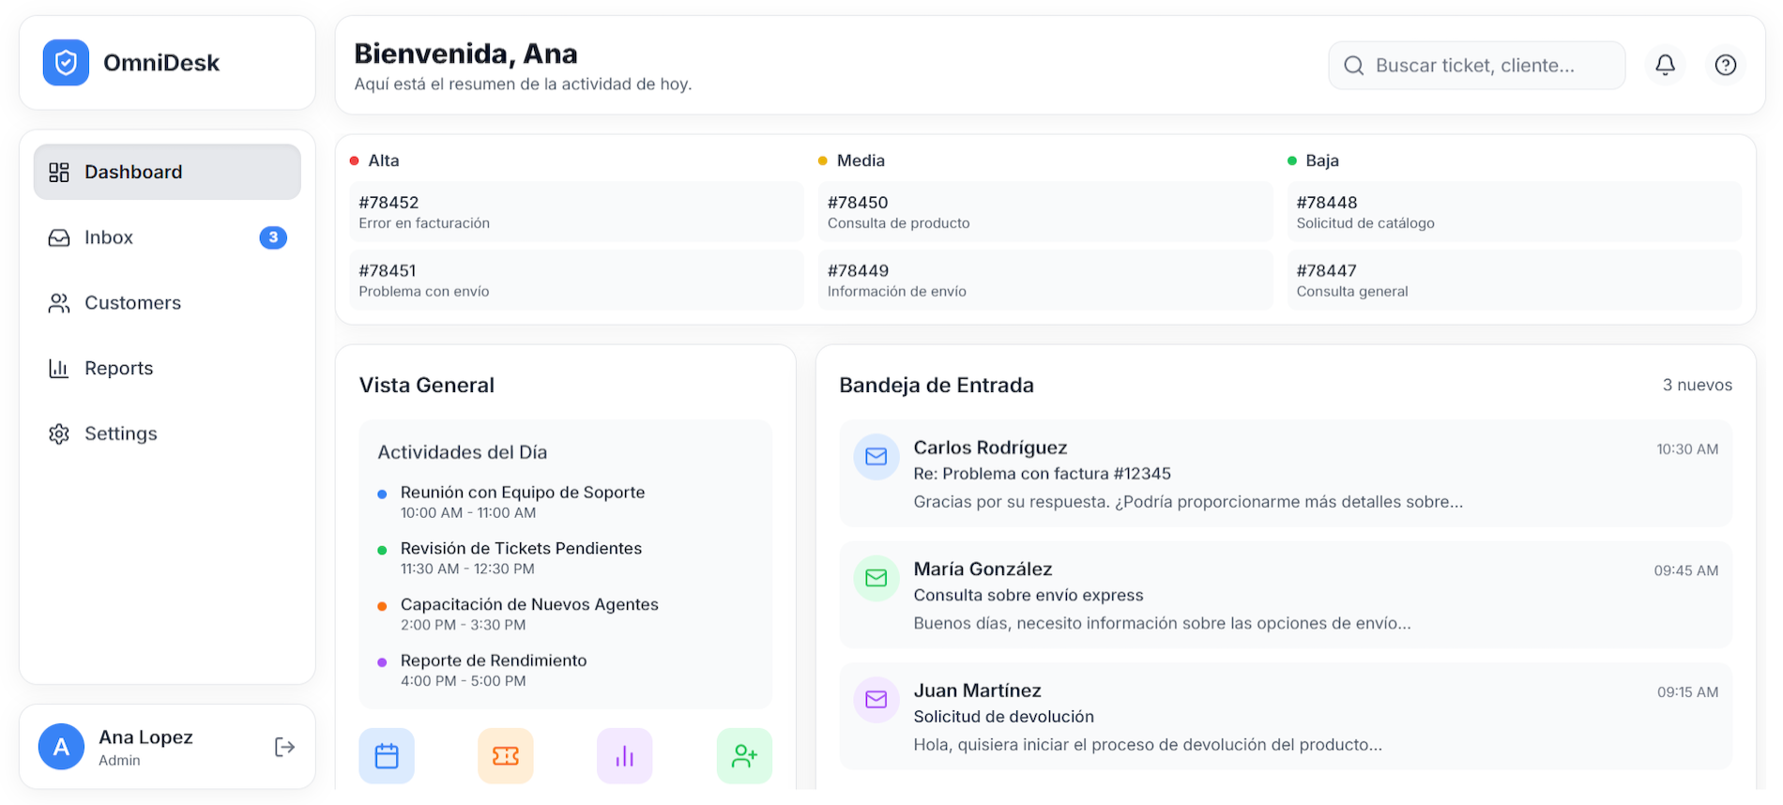Click the green add user quick action

point(744,755)
